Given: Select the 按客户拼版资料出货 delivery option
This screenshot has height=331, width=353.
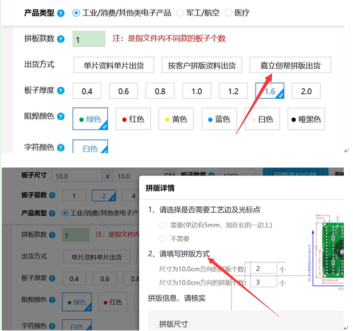Looking at the screenshot, I should pos(202,65).
